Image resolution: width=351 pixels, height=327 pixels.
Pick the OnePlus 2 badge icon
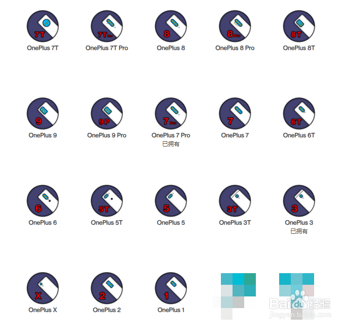click(x=107, y=288)
